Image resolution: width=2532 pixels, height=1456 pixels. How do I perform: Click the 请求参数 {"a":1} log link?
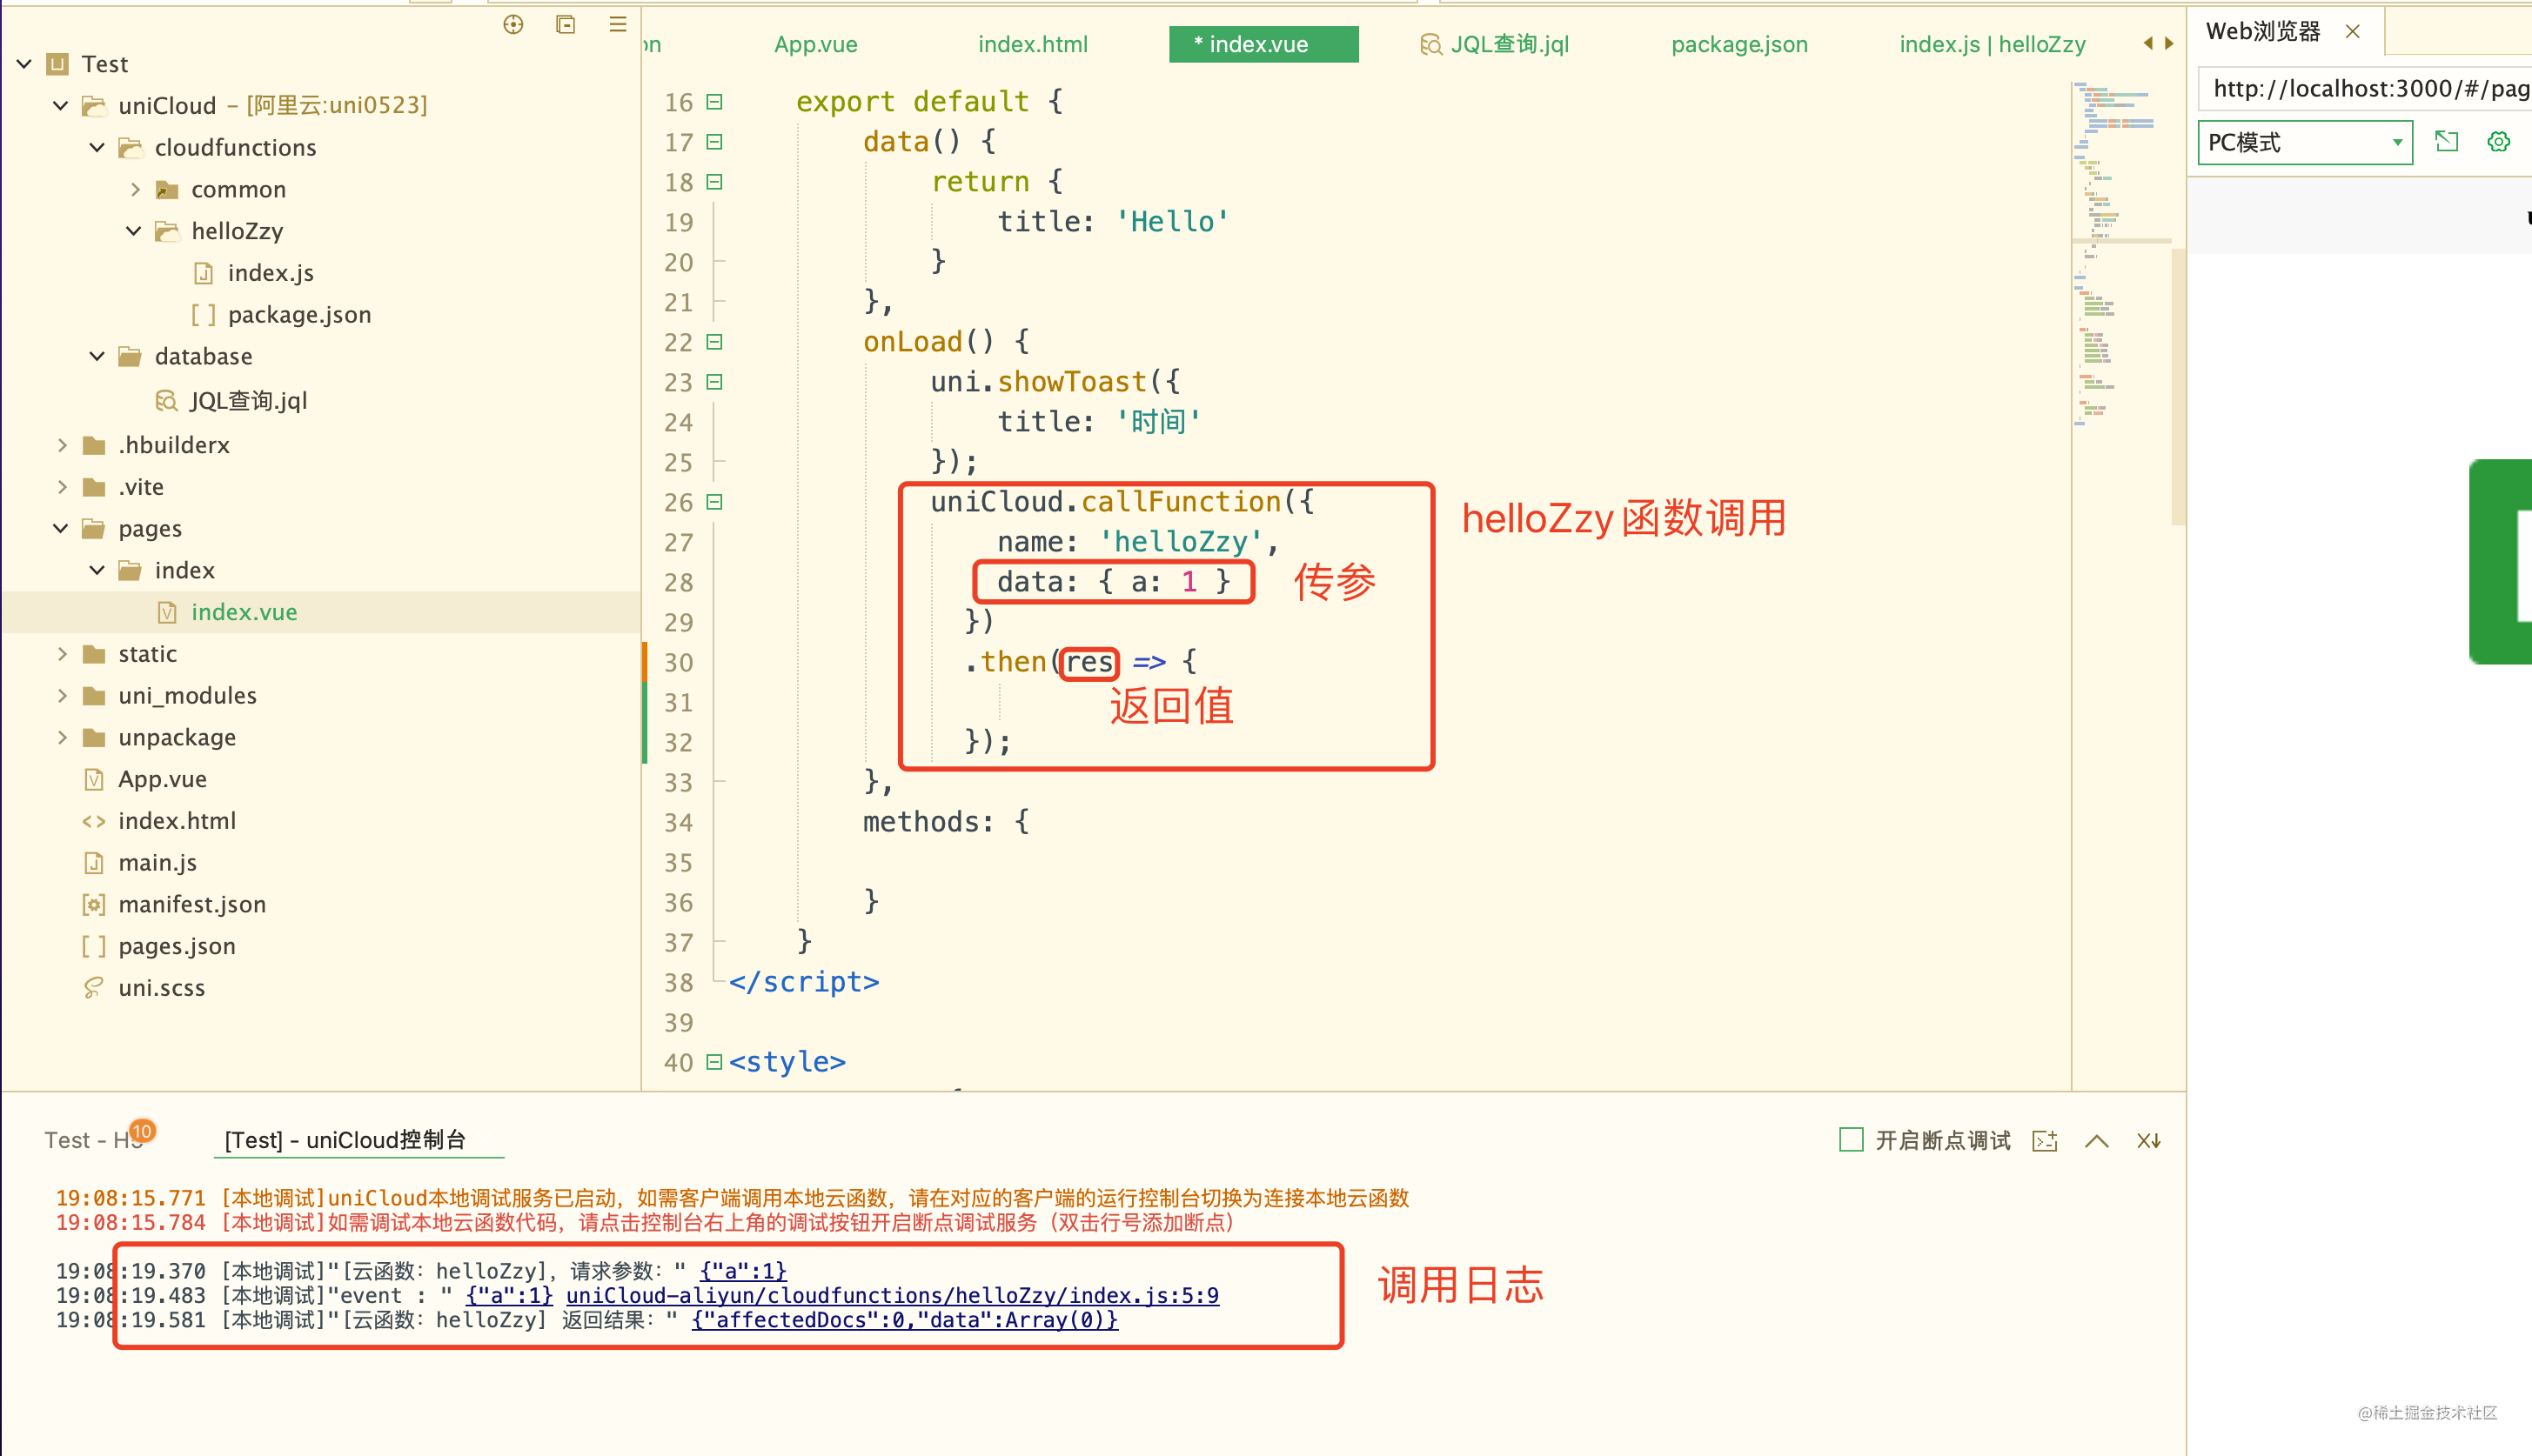pos(743,1271)
